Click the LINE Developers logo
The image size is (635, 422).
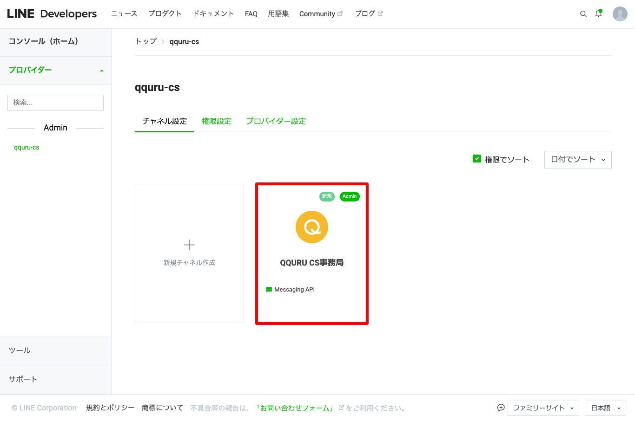[52, 14]
